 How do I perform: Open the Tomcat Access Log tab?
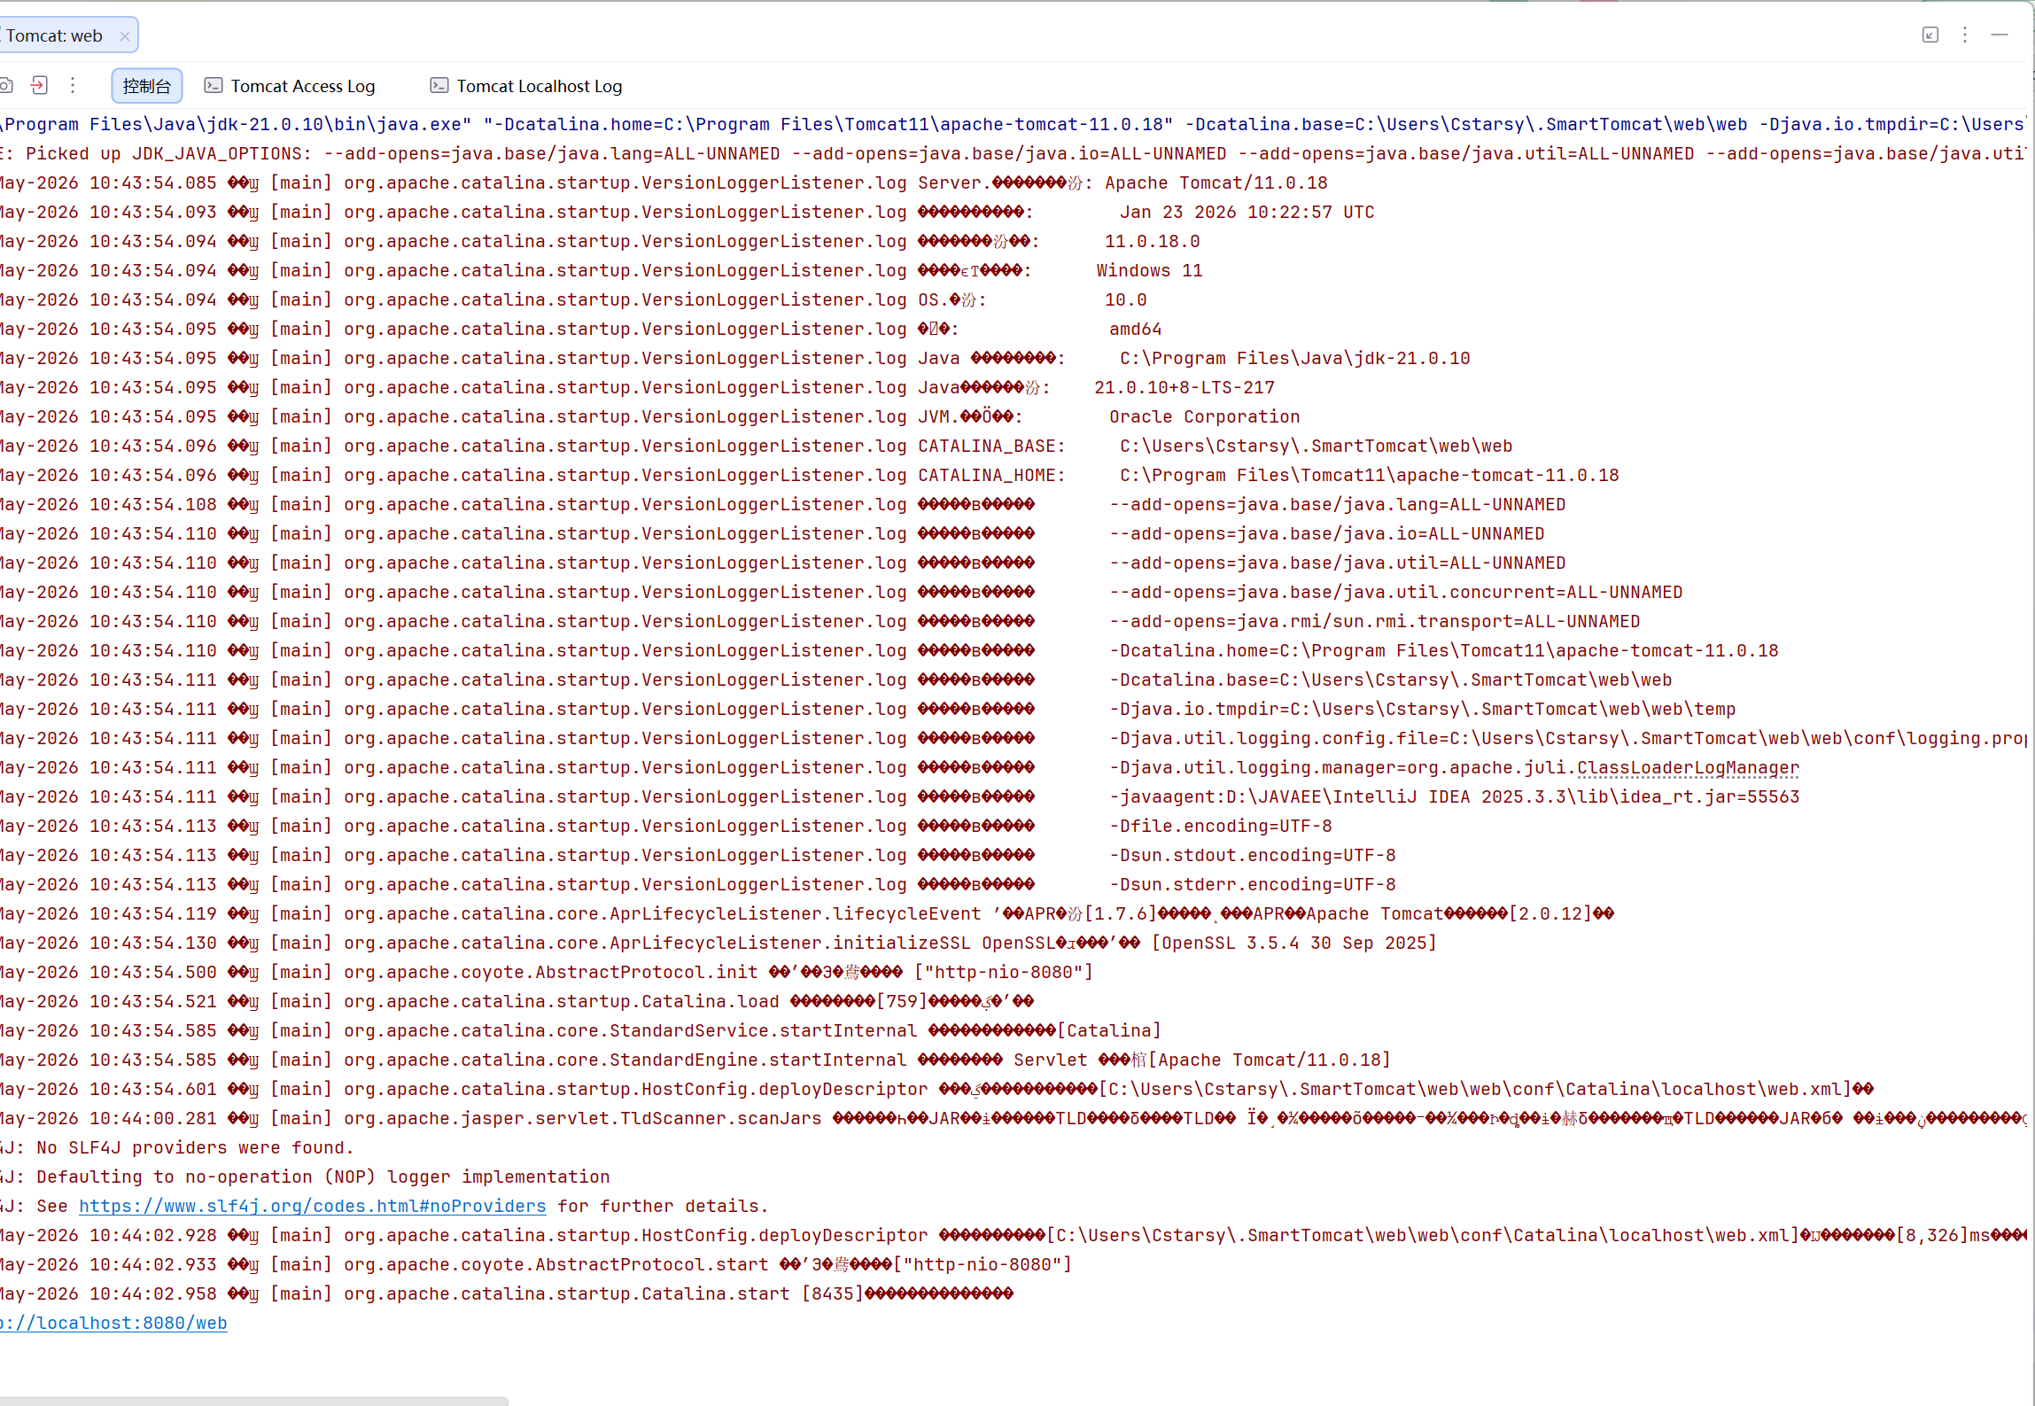(x=290, y=86)
